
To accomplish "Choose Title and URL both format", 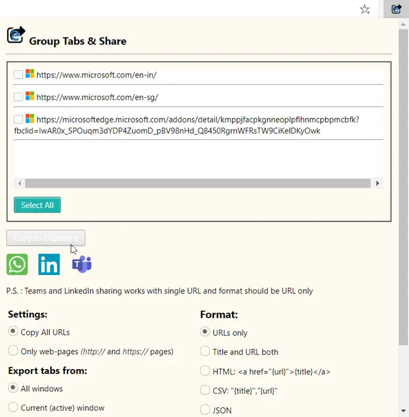I will [205, 351].
